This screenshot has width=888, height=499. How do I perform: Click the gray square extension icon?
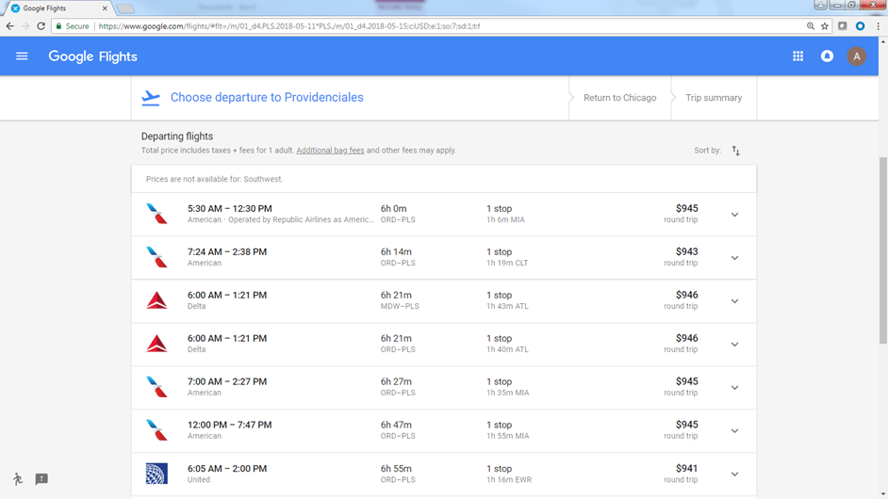click(843, 26)
